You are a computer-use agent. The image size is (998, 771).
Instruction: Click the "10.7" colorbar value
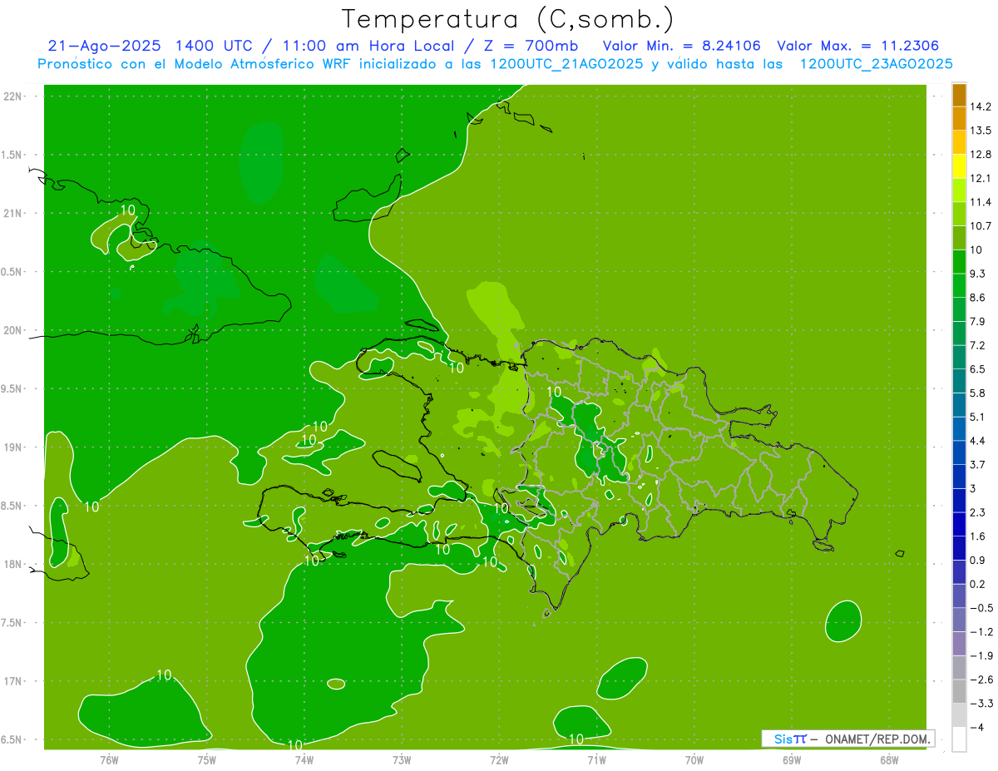point(981,225)
